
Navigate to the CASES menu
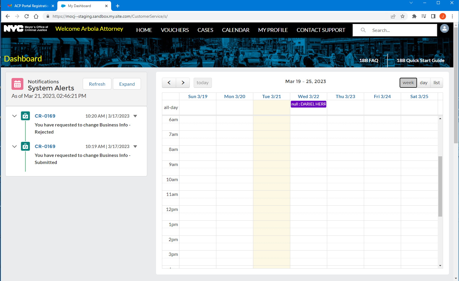coord(205,30)
